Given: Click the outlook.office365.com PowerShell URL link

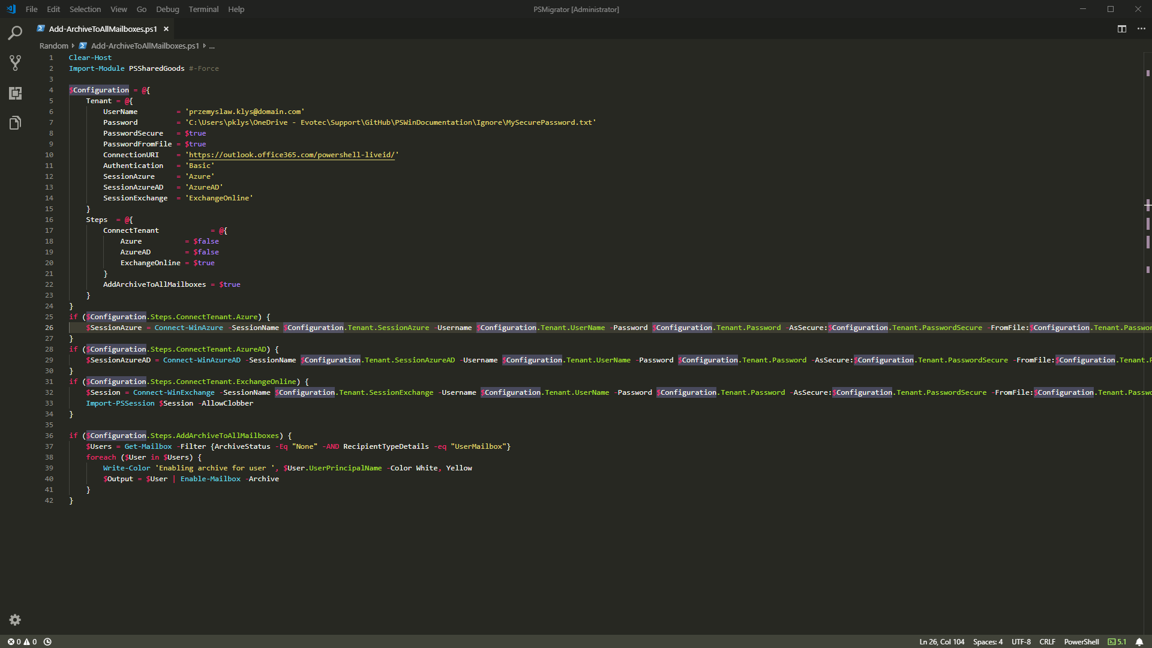Looking at the screenshot, I should coord(292,155).
